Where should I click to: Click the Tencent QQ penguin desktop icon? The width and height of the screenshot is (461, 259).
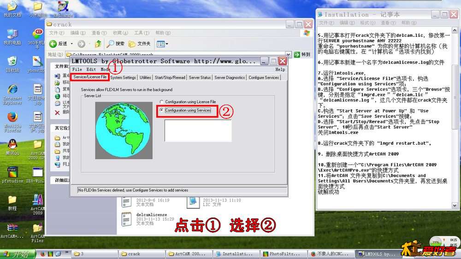12,147
